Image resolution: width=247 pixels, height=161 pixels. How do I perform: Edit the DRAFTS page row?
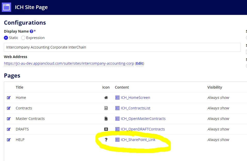pos(9,129)
